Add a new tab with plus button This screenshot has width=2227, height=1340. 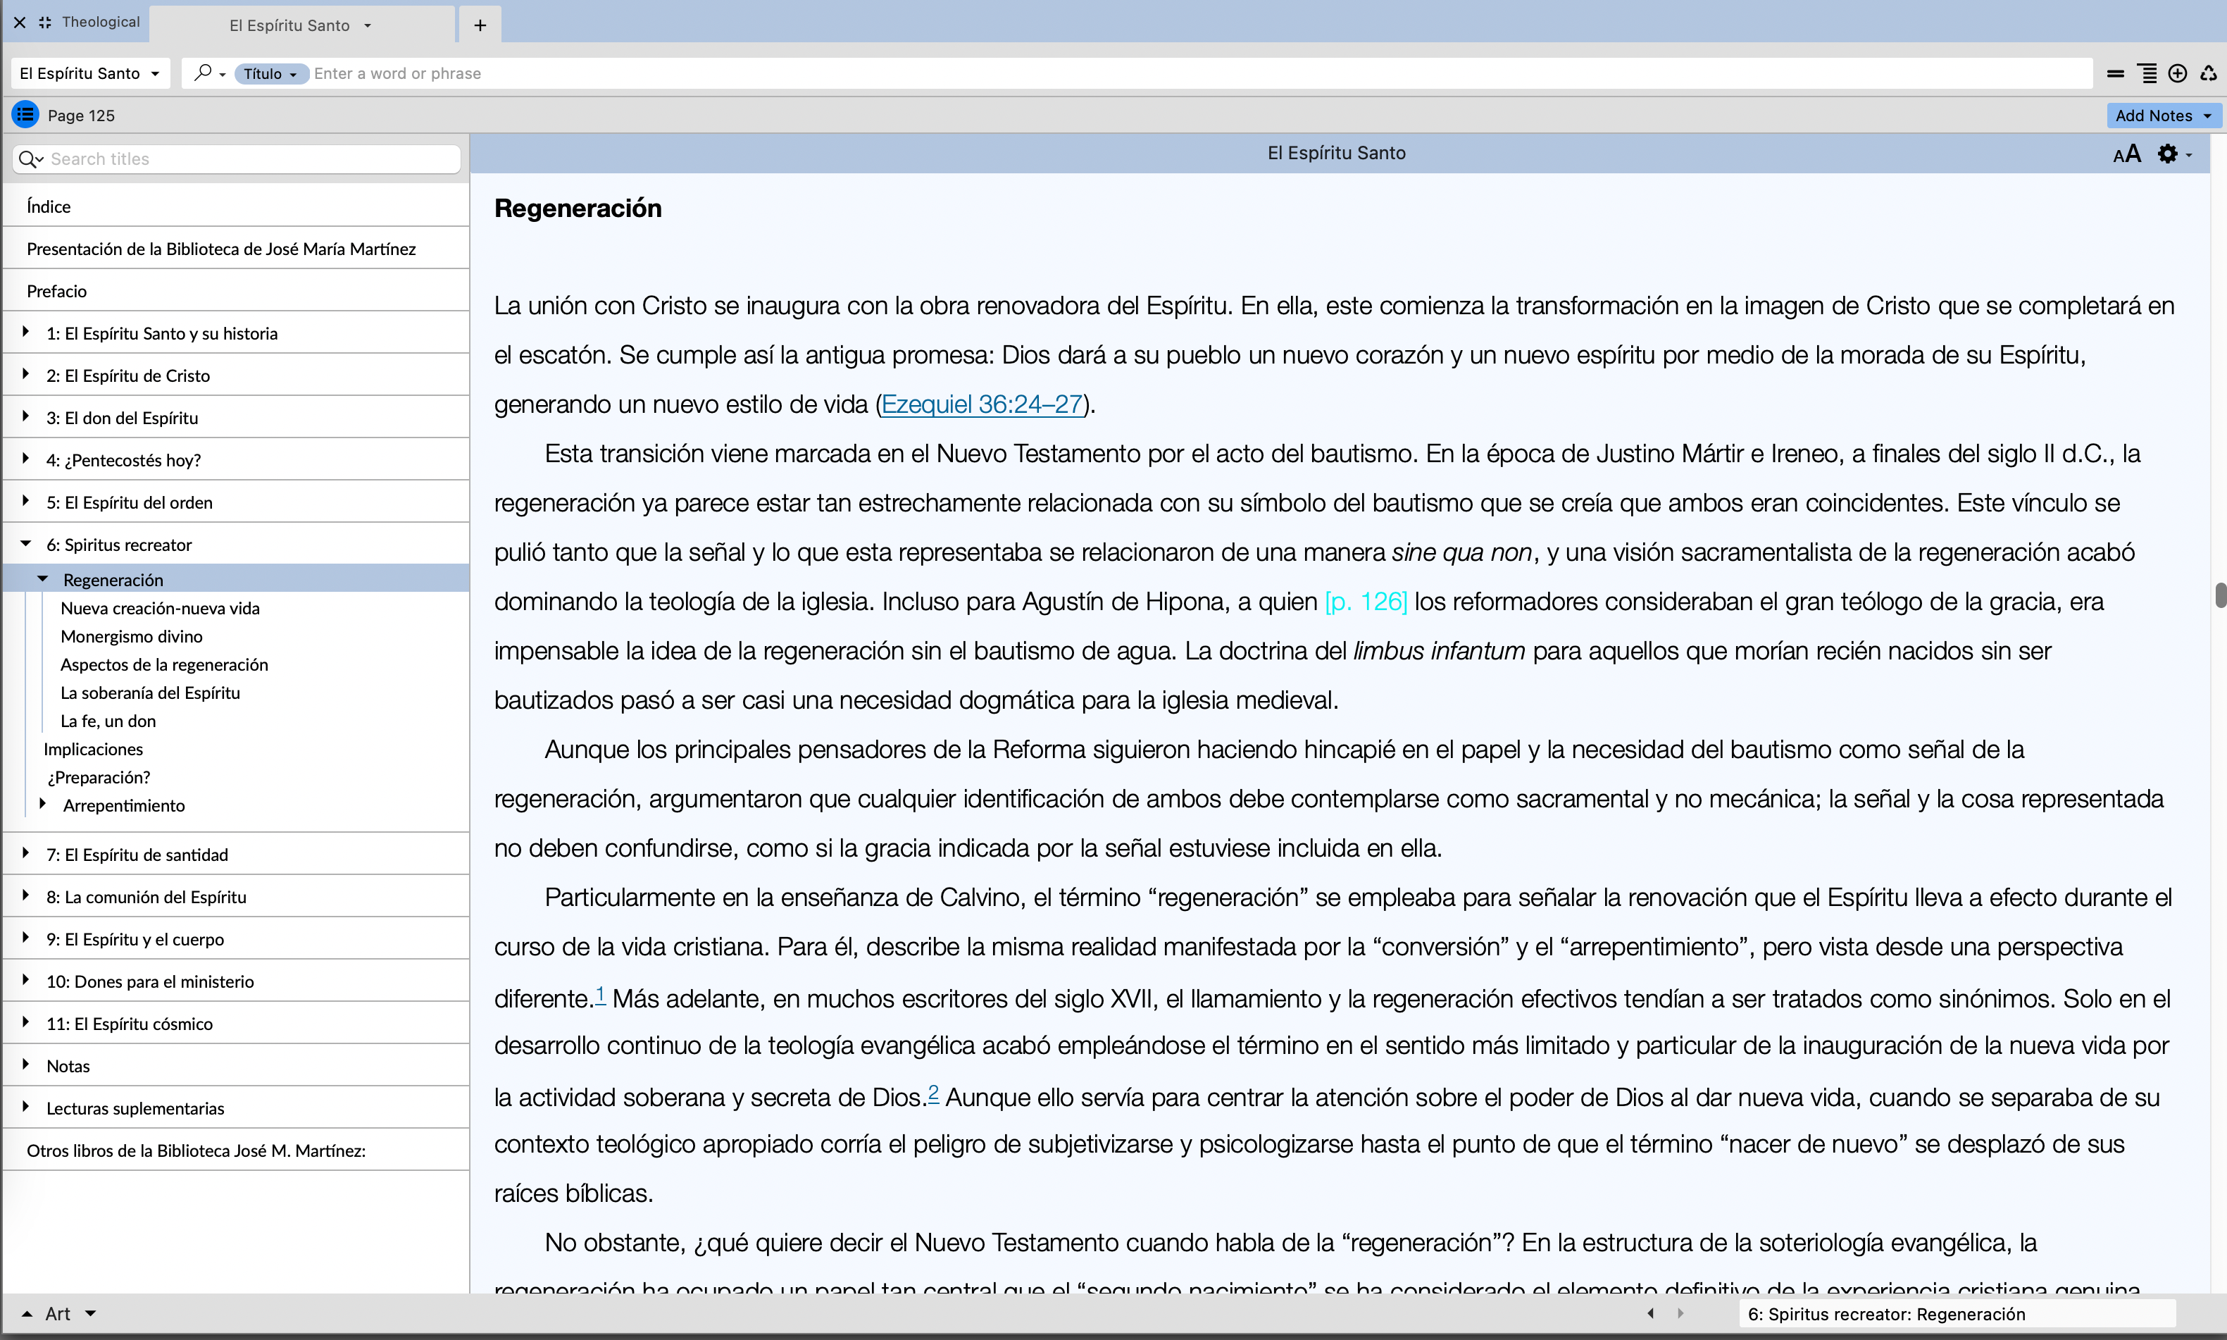pyautogui.click(x=480, y=25)
